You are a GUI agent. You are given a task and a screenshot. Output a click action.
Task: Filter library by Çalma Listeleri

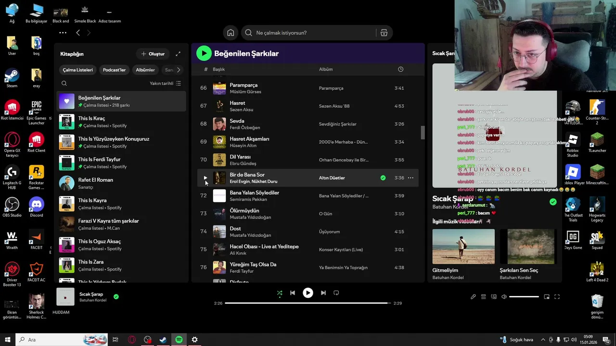pyautogui.click(x=77, y=70)
